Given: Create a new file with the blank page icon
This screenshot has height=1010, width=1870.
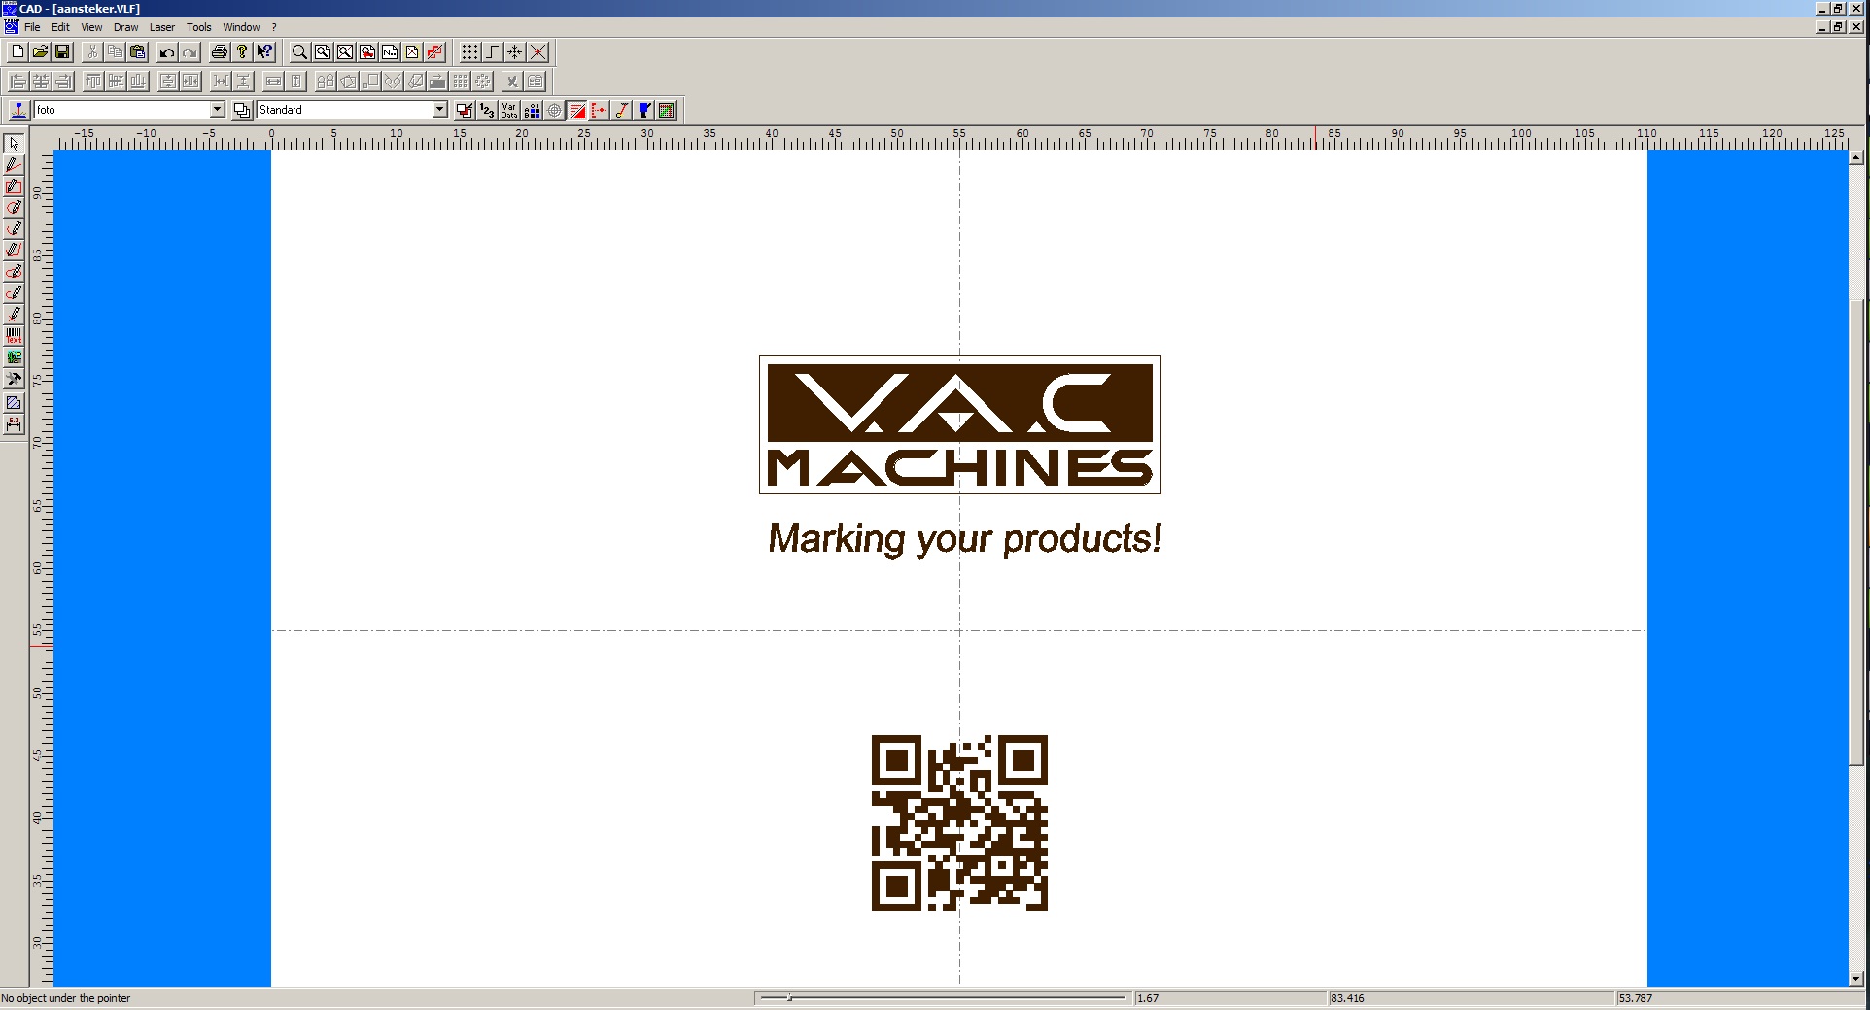Looking at the screenshot, I should pos(17,52).
